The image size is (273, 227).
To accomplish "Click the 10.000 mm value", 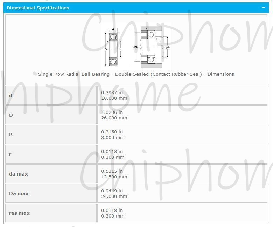I will 114,98.
